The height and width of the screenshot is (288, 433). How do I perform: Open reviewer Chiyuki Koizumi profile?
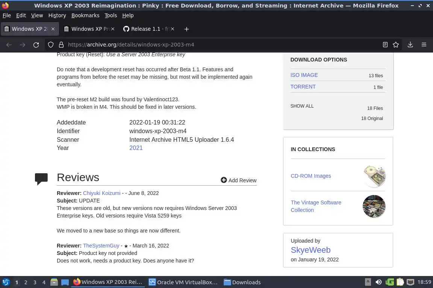click(101, 193)
